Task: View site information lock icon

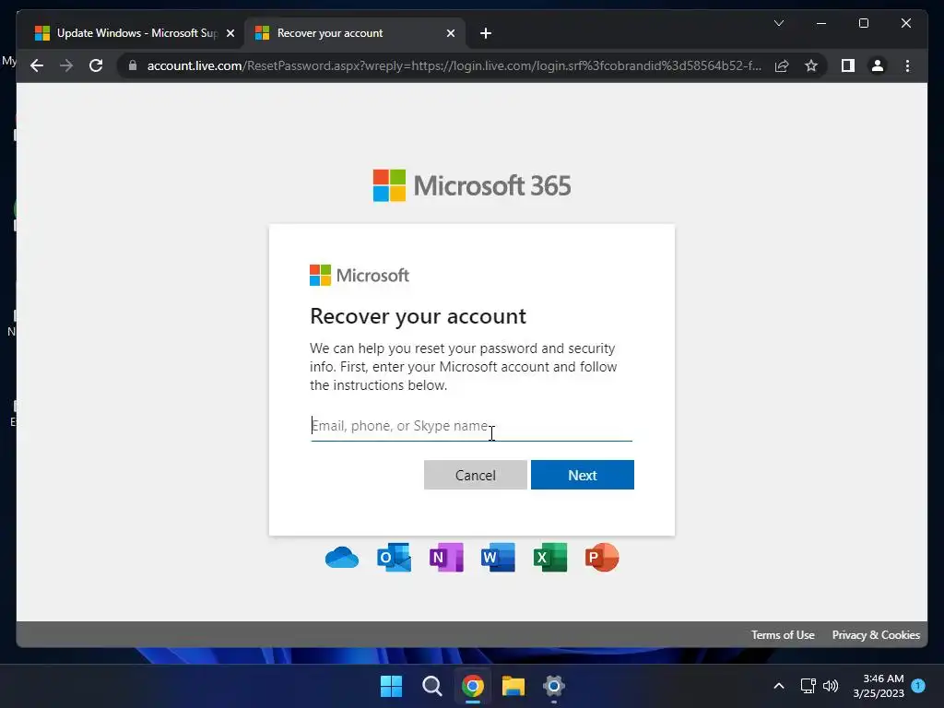Action: [133, 65]
